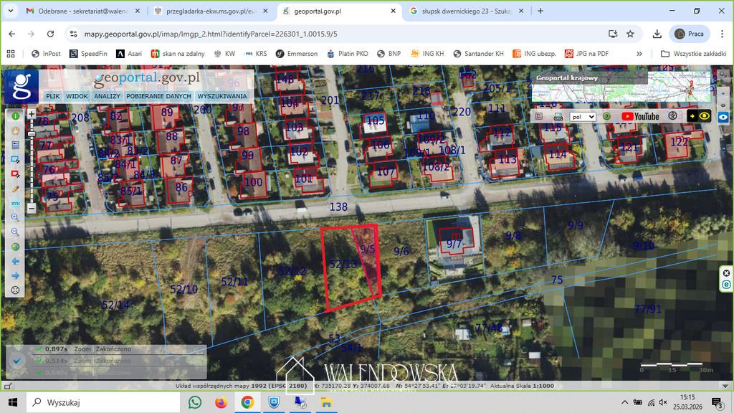Open WhatsApp from the taskbar
734x413 pixels.
pyautogui.click(x=195, y=402)
